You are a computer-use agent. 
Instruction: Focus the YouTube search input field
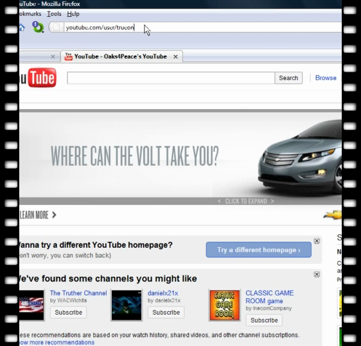pyautogui.click(x=171, y=78)
